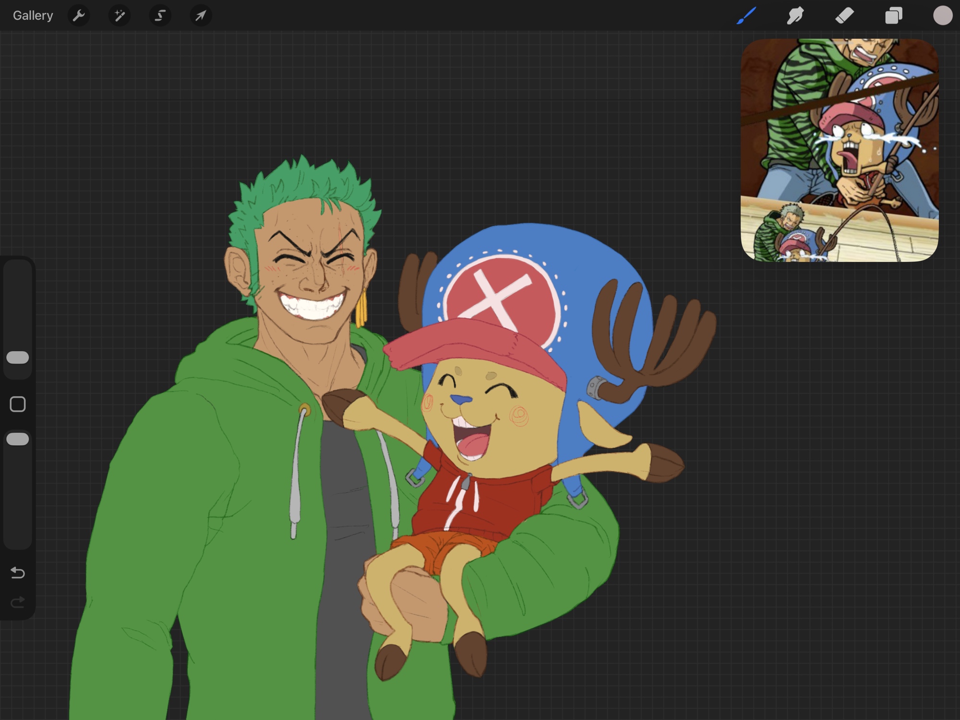Activate the Transform arrow tool
The width and height of the screenshot is (960, 720).
pyautogui.click(x=201, y=16)
